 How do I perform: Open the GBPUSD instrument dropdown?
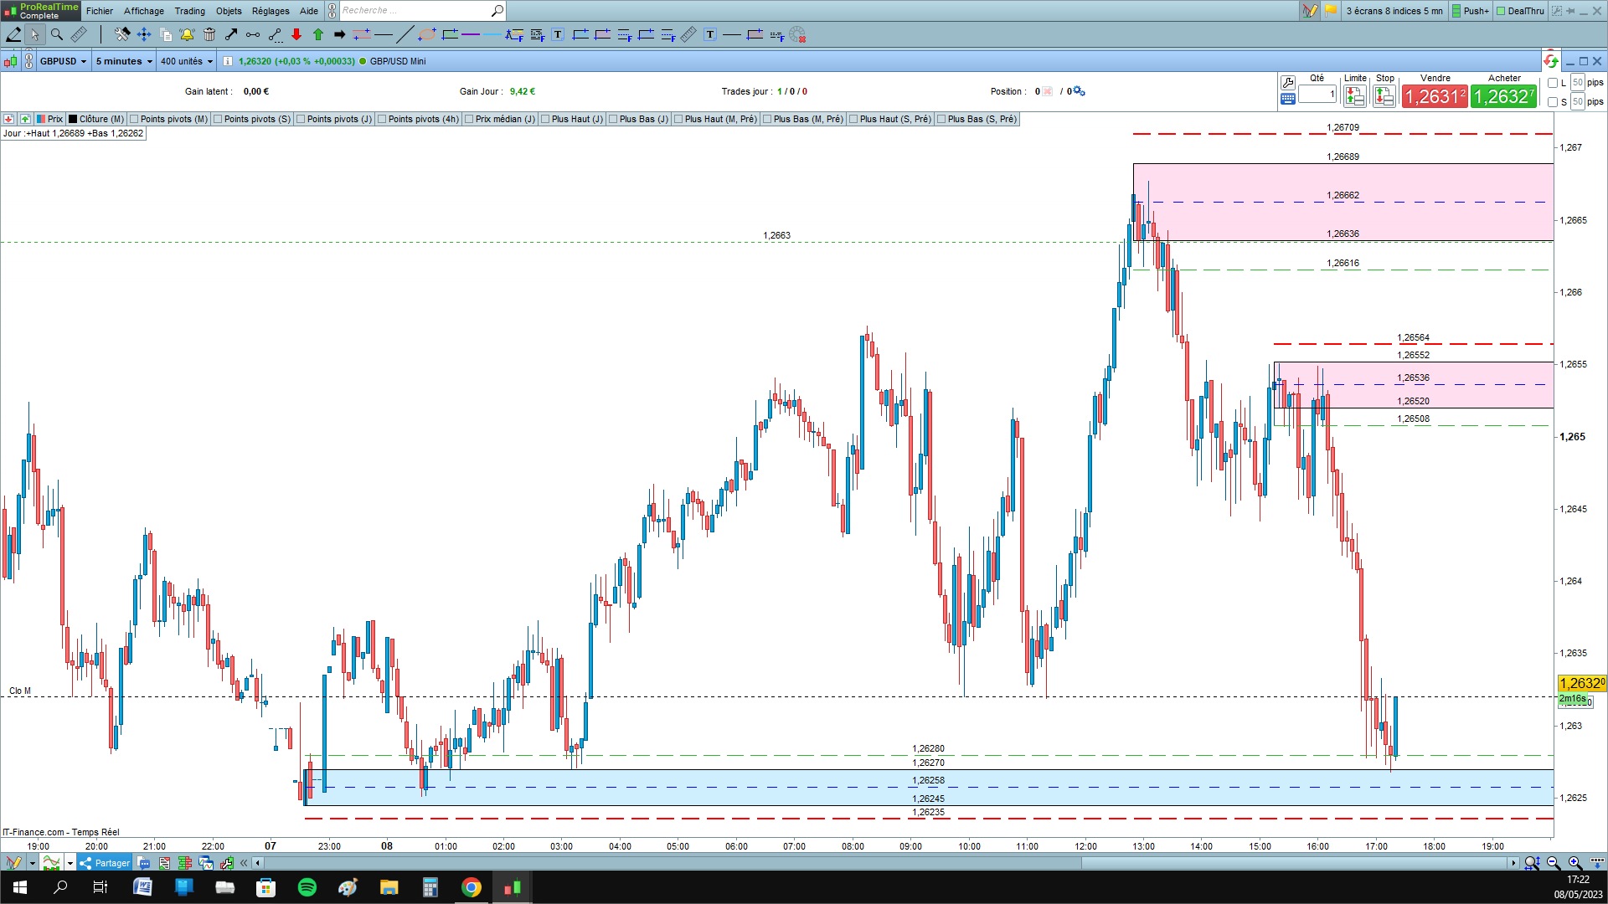(64, 61)
